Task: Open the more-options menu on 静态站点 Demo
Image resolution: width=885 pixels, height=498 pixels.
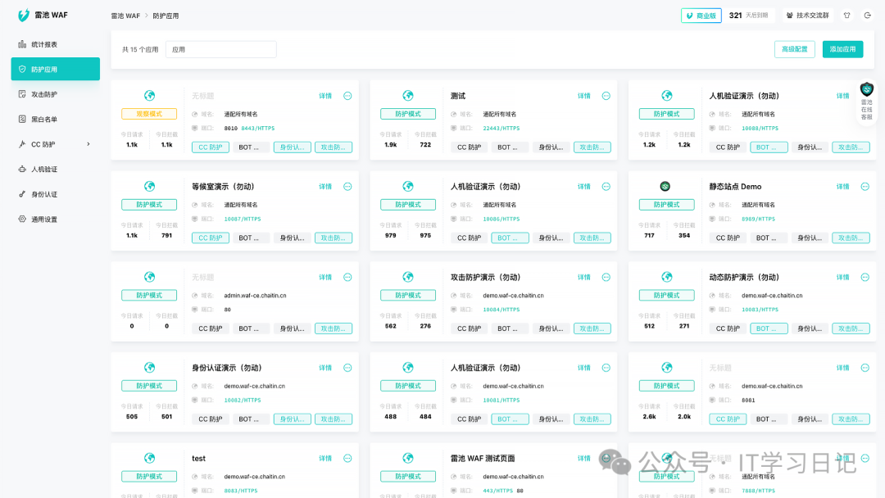Action: click(x=865, y=187)
